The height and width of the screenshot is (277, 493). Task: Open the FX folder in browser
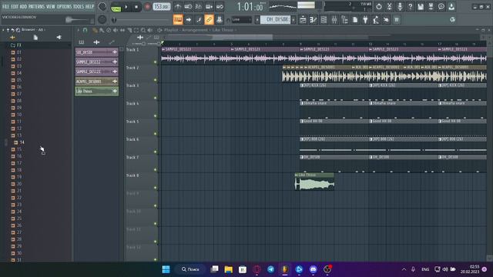[x=15, y=45]
